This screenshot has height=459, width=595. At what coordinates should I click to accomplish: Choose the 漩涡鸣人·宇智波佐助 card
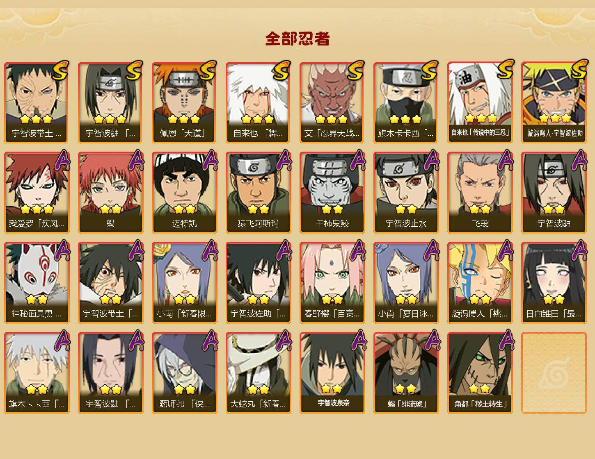(x=554, y=102)
